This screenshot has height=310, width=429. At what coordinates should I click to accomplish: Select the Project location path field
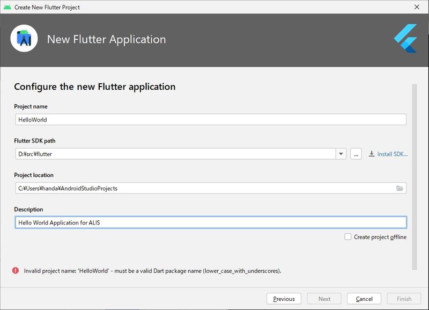[x=204, y=188]
